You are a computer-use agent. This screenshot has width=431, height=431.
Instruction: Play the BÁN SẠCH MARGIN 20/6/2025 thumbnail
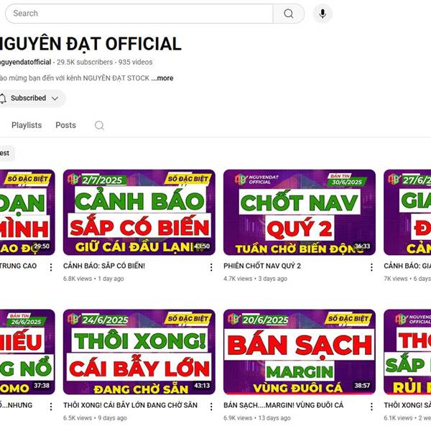300,352
